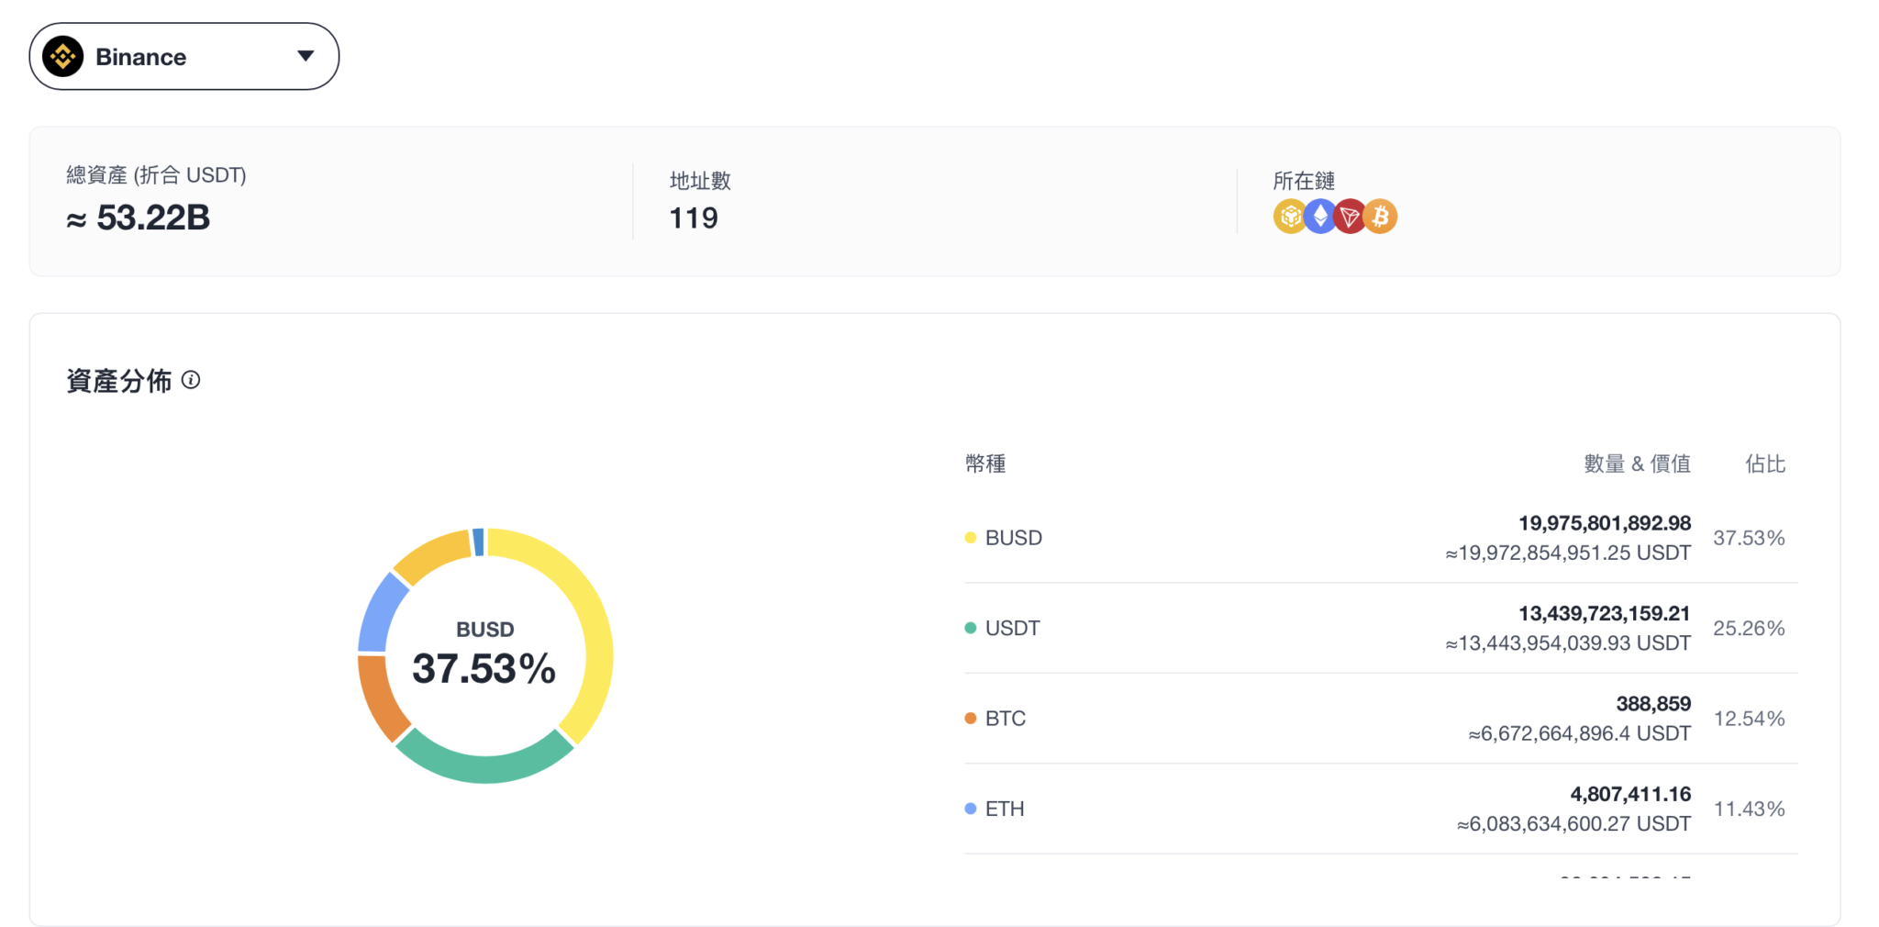Select the ETH row label
The image size is (1879, 927).
[1005, 809]
